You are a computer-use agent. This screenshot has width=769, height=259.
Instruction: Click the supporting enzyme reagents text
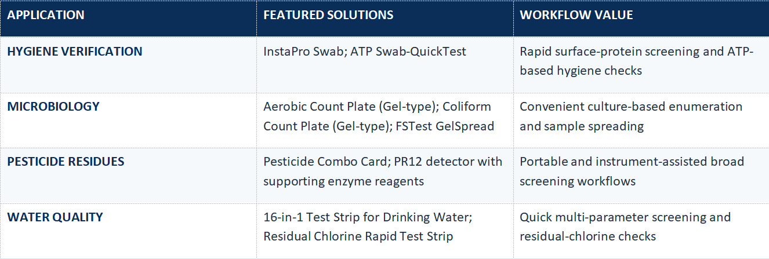pos(344,181)
